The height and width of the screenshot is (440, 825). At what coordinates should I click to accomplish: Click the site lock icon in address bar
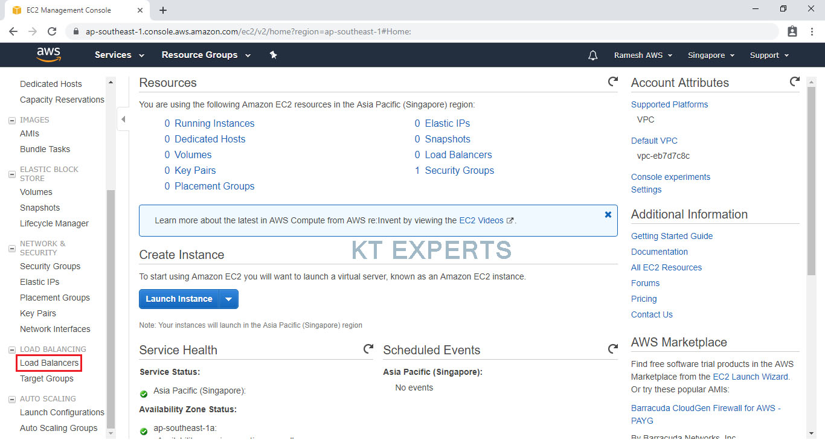point(75,31)
